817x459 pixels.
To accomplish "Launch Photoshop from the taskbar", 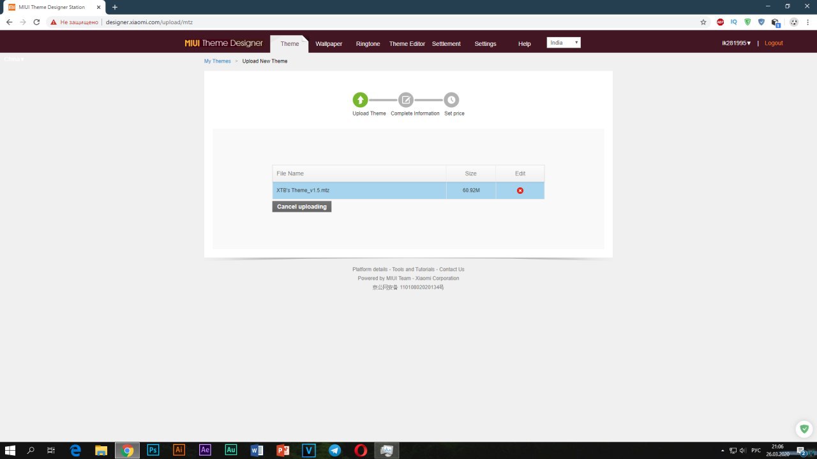I will pos(153,450).
